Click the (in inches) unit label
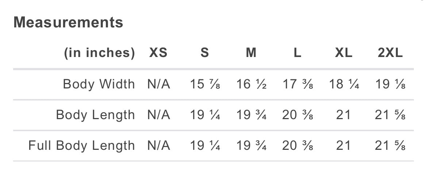427x182 pixels. click(99, 53)
